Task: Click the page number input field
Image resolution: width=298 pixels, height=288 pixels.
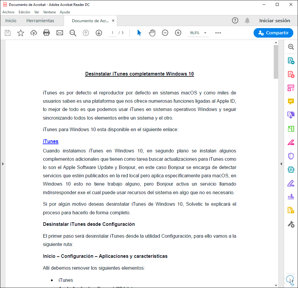Action: pyautogui.click(x=112, y=33)
